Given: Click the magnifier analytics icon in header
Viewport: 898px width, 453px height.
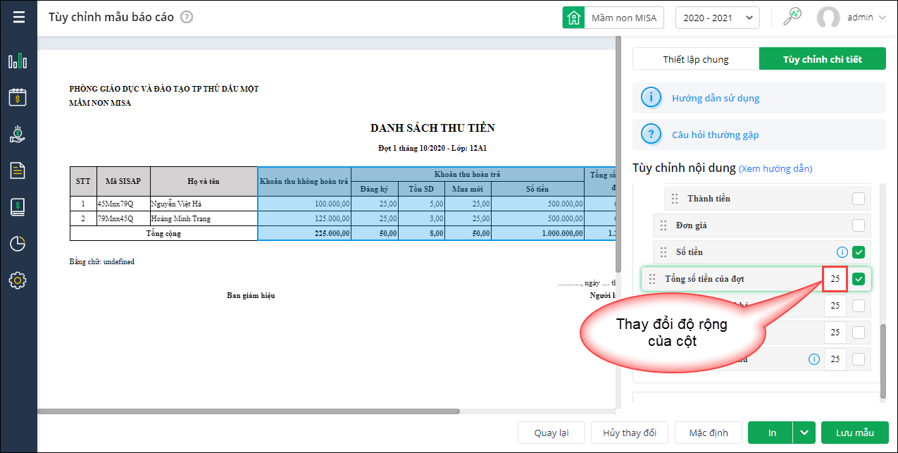Looking at the screenshot, I should click(x=793, y=17).
